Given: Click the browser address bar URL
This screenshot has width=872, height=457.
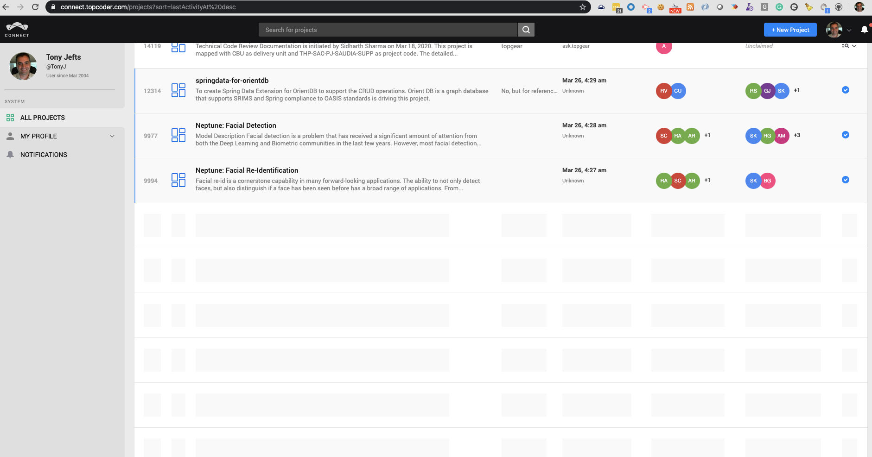Looking at the screenshot, I should tap(148, 7).
